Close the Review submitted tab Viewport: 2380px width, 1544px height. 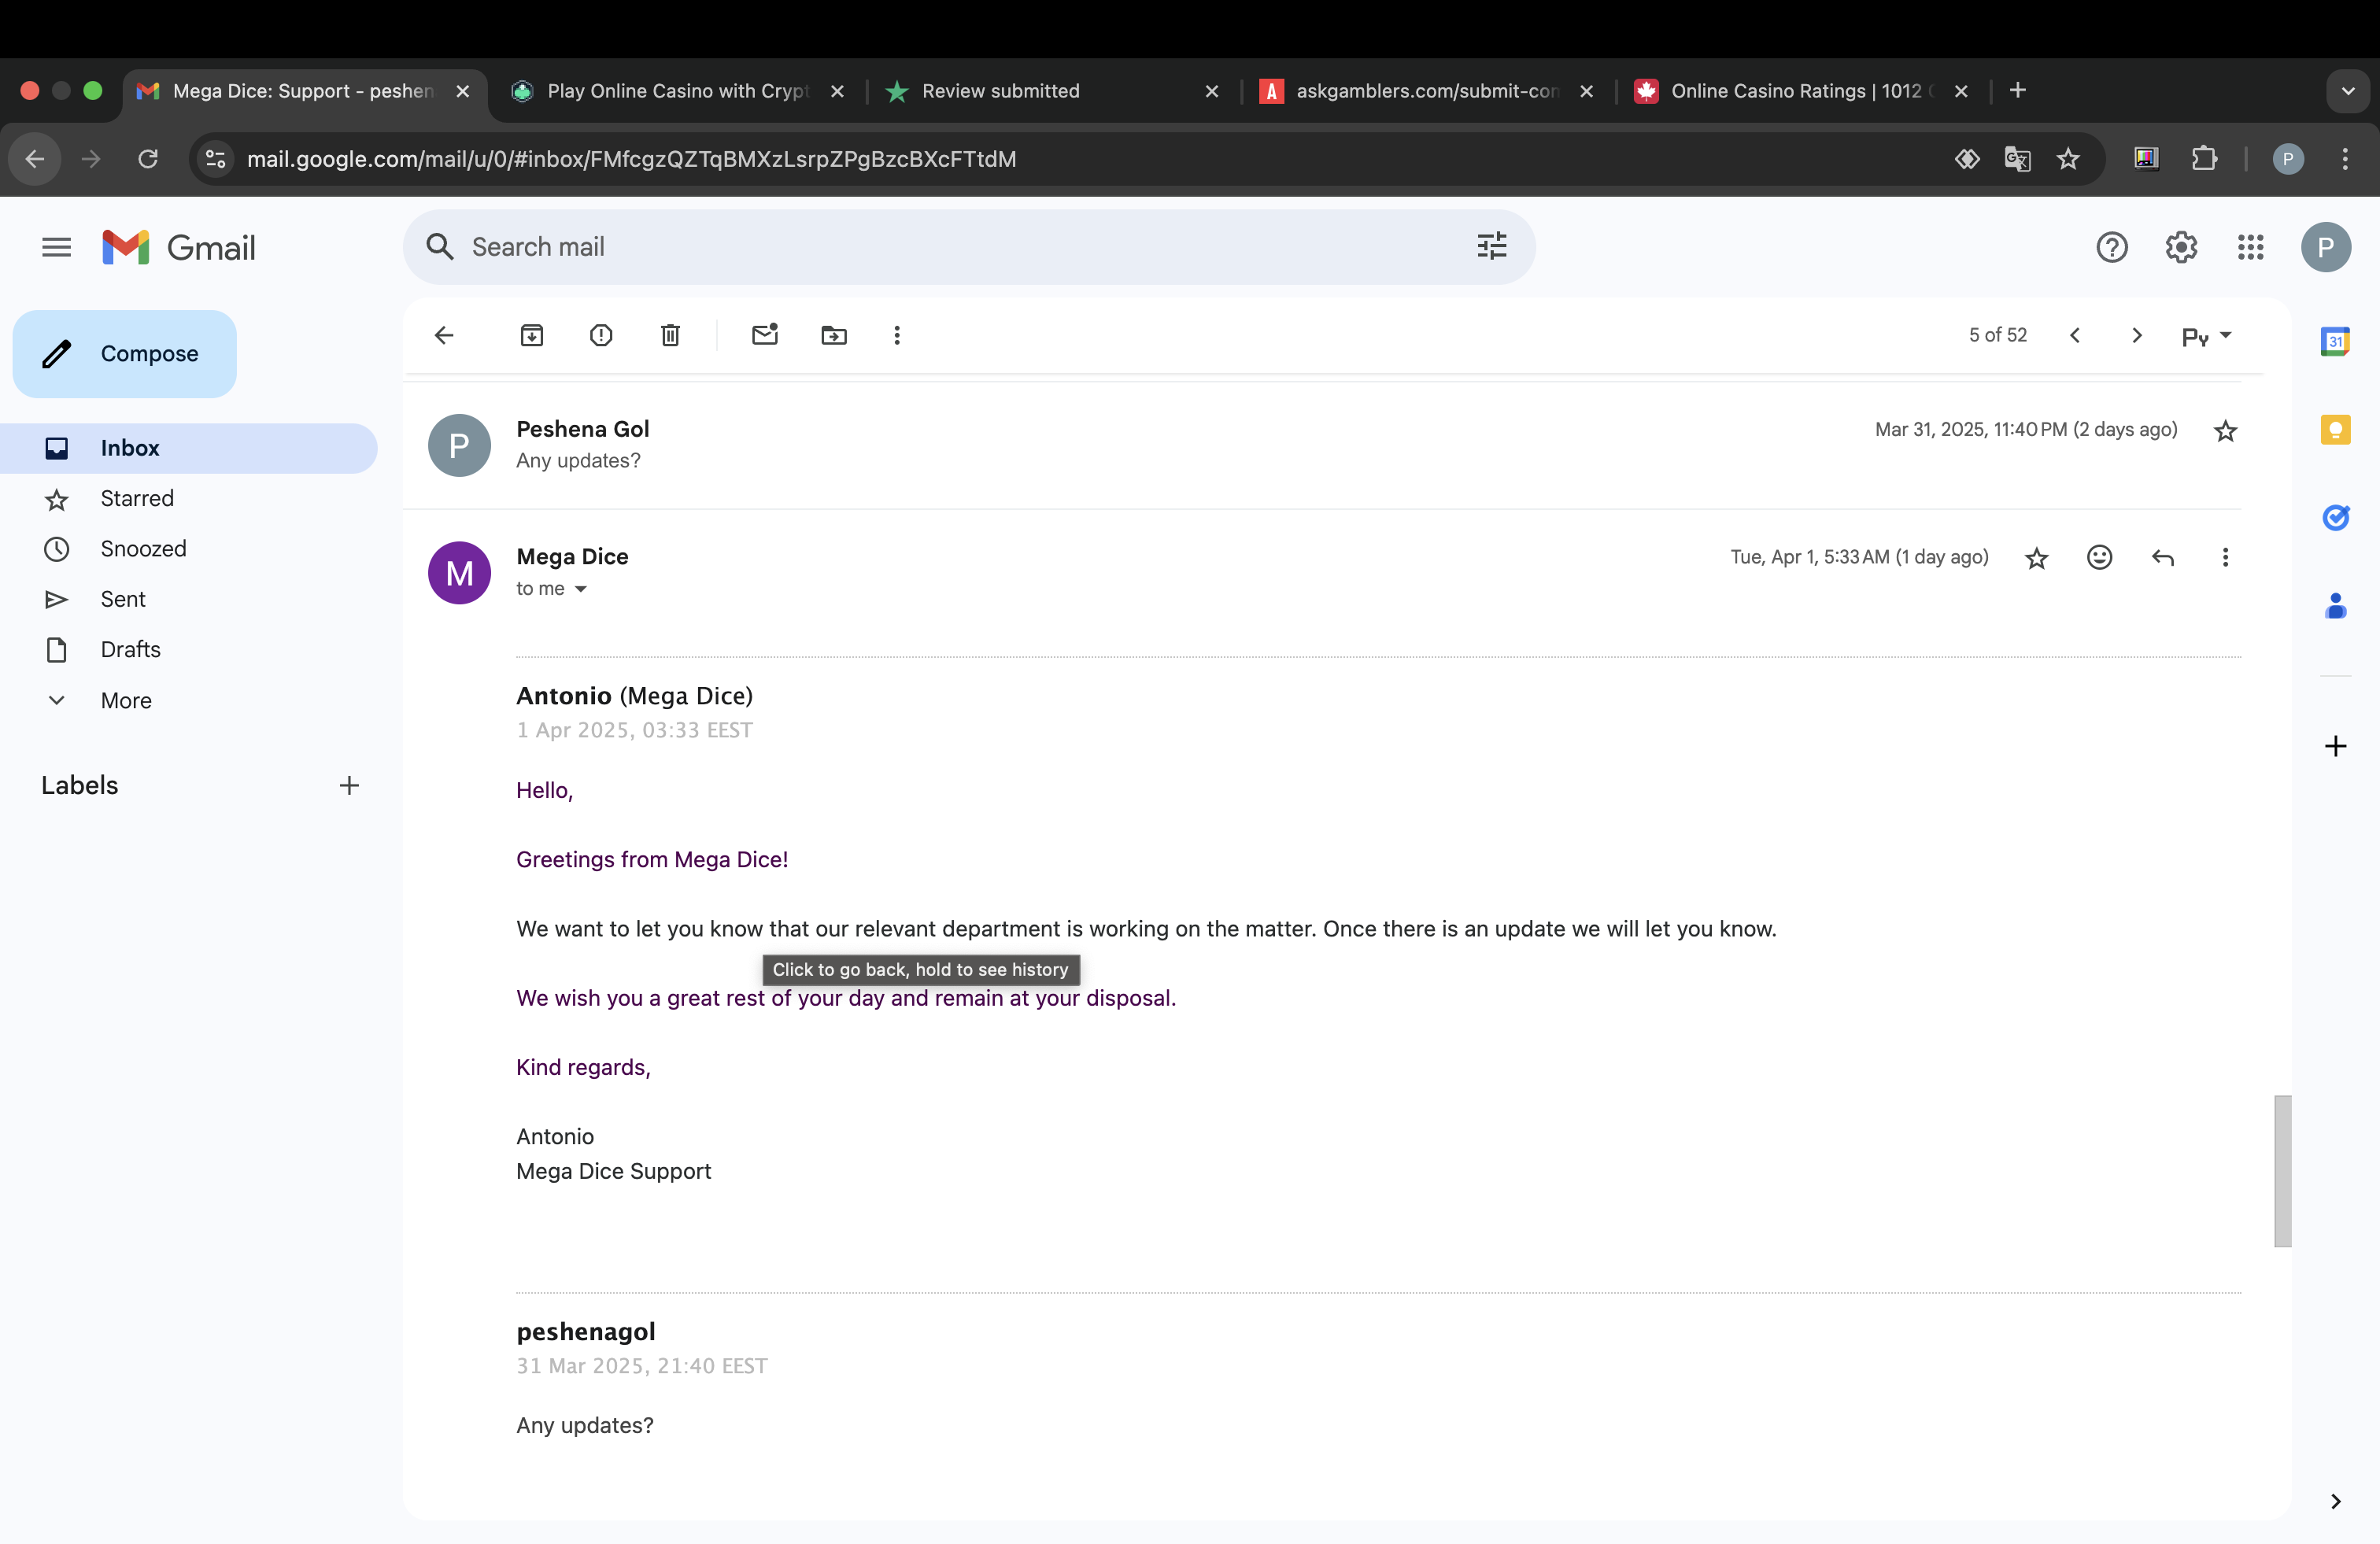point(1212,91)
